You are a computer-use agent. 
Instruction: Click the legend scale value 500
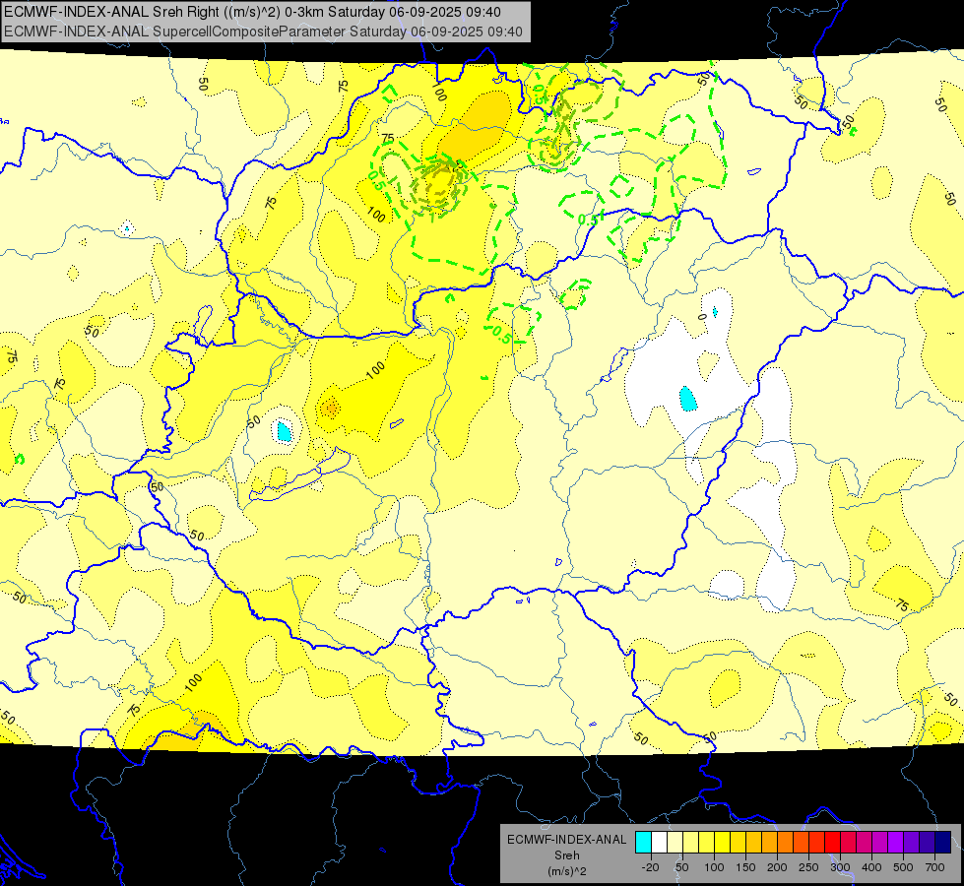point(903,867)
